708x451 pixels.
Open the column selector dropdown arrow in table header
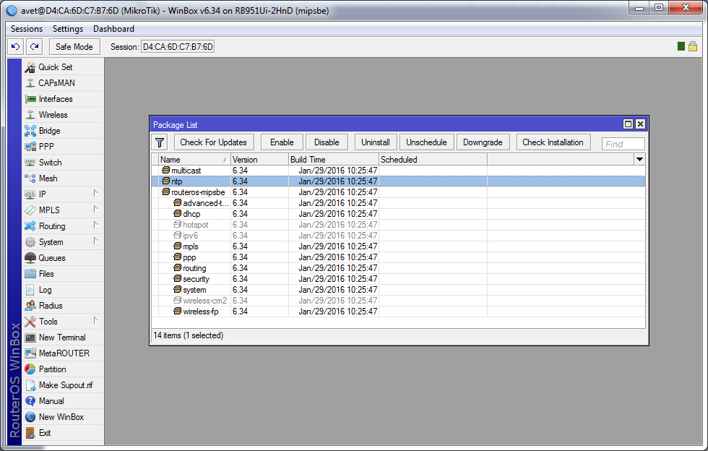coord(639,159)
